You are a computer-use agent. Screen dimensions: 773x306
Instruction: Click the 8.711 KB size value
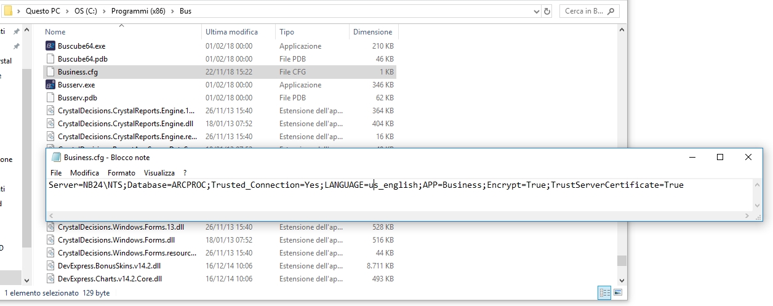pyautogui.click(x=380, y=266)
